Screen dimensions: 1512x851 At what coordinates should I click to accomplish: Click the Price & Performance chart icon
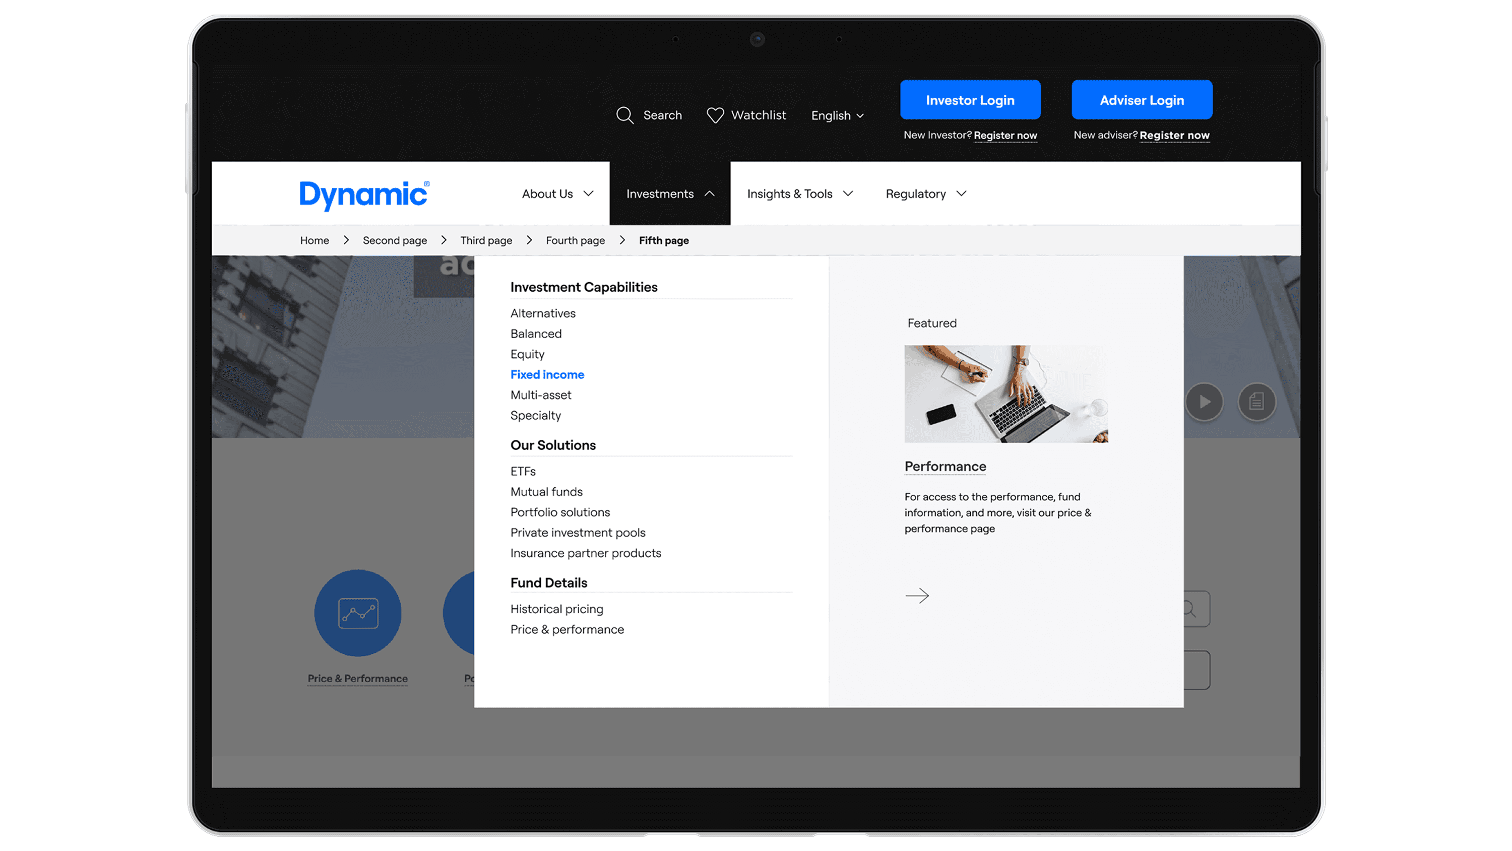coord(357,613)
